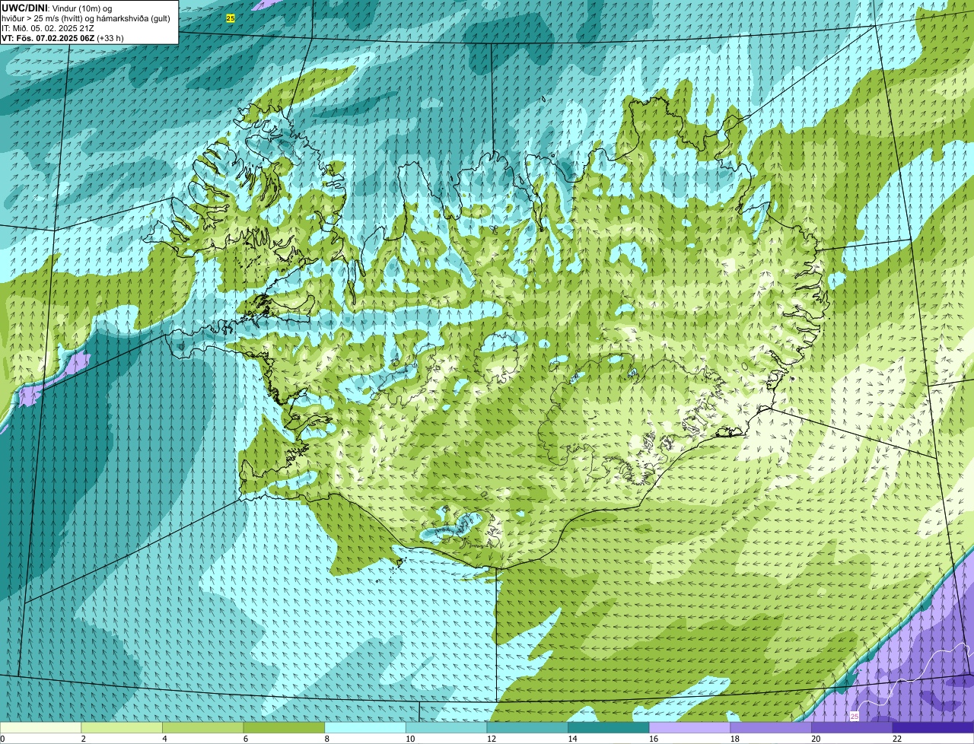This screenshot has height=744, width=974.
Task: Select the 16–18 m/s lavender scale segment
Action: click(x=689, y=728)
